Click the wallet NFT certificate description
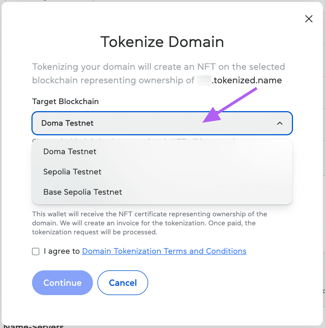The height and width of the screenshot is (328, 325). click(149, 223)
